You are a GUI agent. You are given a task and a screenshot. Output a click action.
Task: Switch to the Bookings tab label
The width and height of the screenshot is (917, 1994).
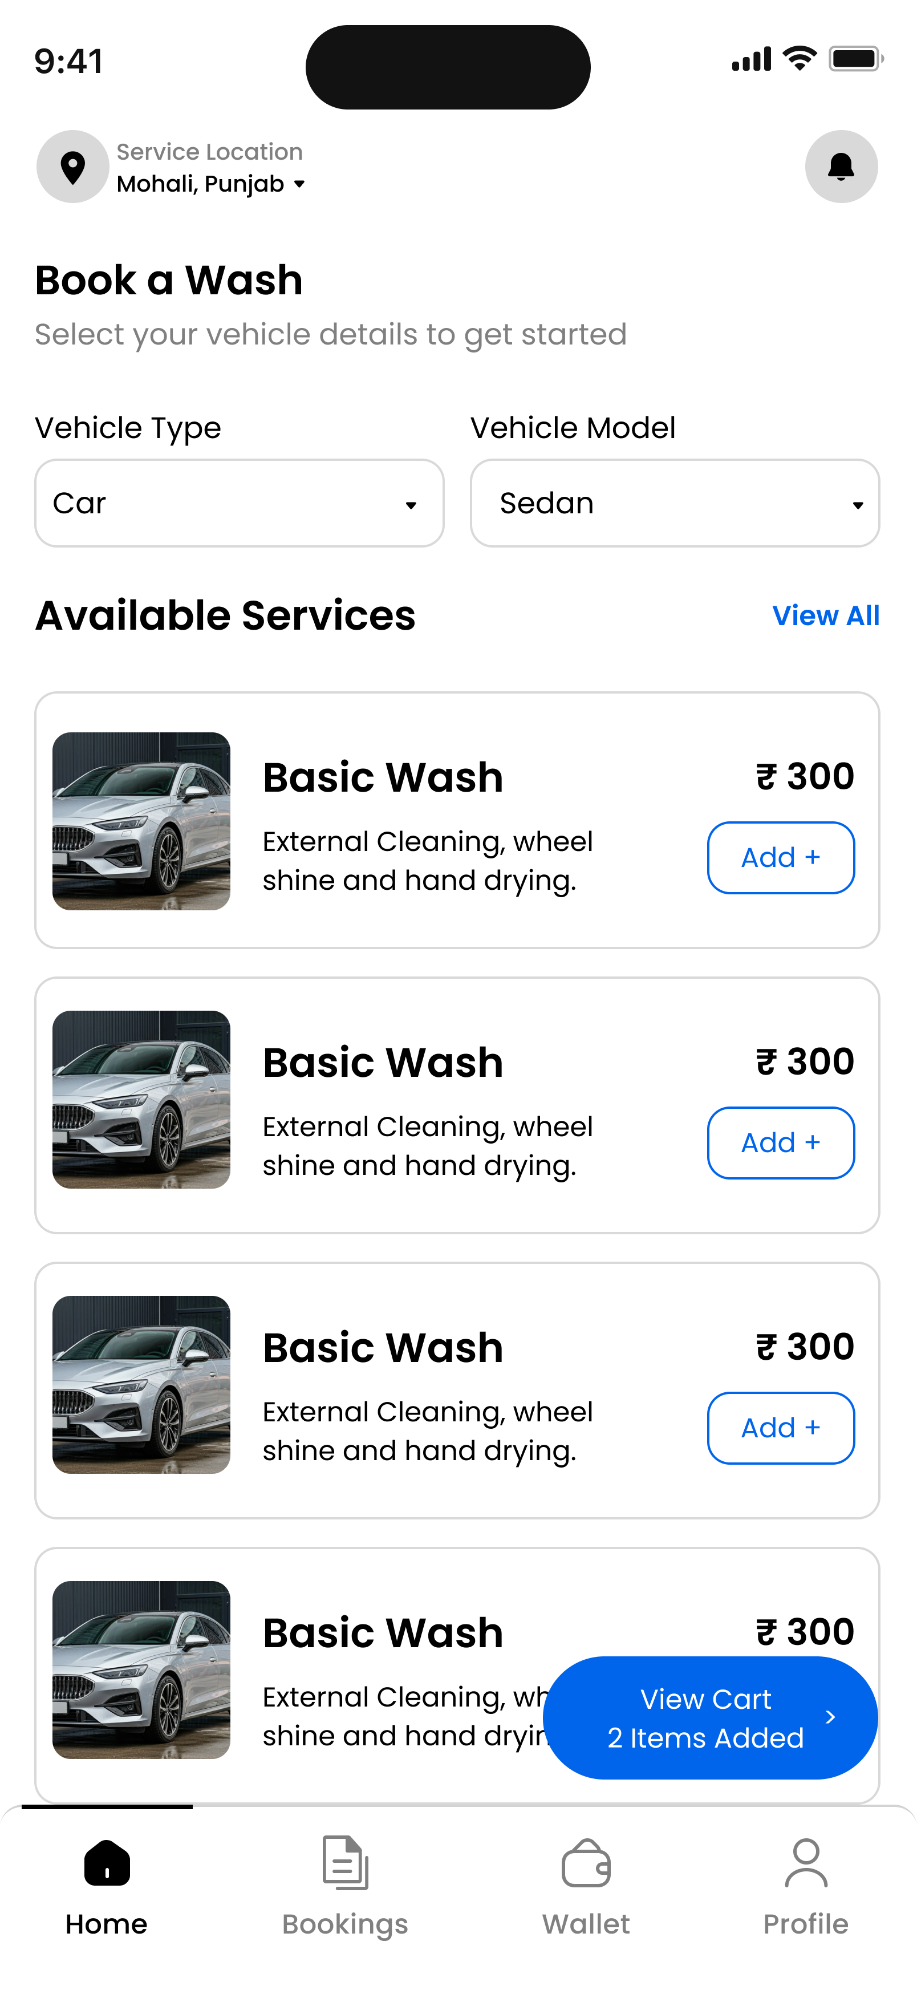[x=345, y=1924]
